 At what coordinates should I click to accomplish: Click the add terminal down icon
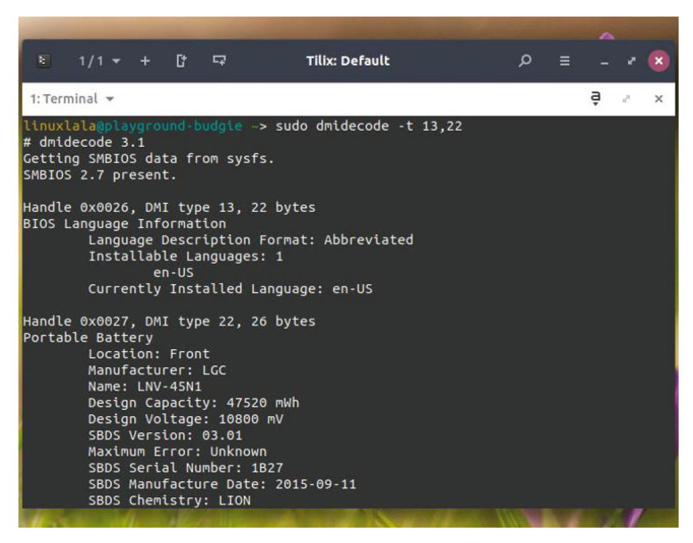pyautogui.click(x=219, y=61)
